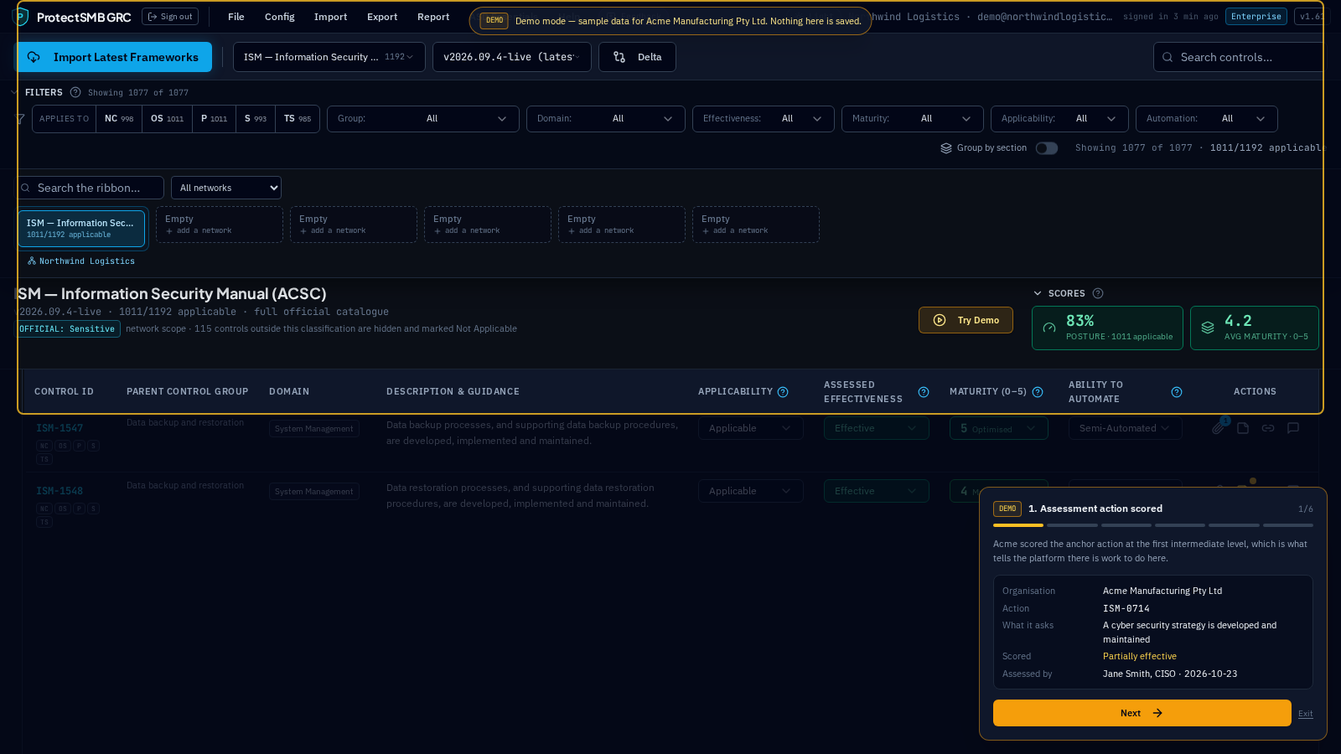This screenshot has height=754, width=1341.
Task: Click Import Latest Frameworks button
Action: point(115,57)
